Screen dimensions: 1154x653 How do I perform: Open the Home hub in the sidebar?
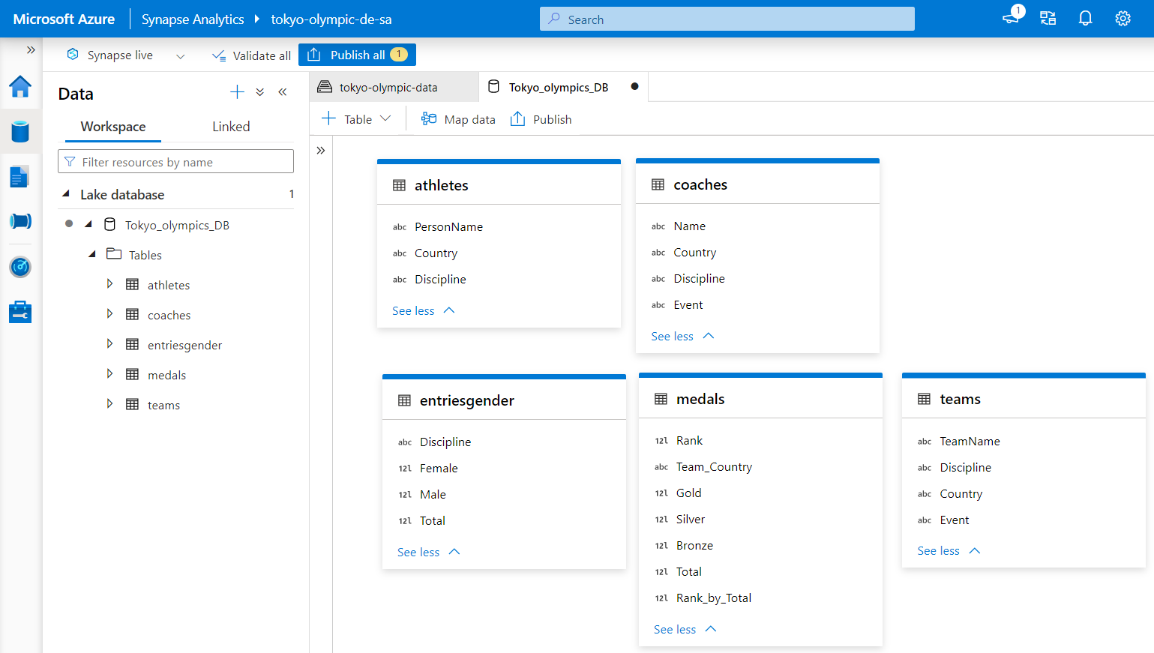[x=19, y=86]
